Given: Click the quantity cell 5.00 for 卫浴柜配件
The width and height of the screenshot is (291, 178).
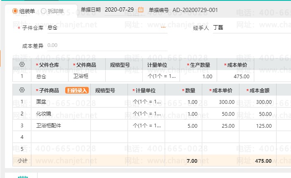Looking at the screenshot, I should (x=183, y=125).
